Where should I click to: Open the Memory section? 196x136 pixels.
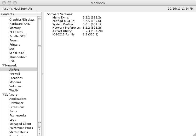15,28
